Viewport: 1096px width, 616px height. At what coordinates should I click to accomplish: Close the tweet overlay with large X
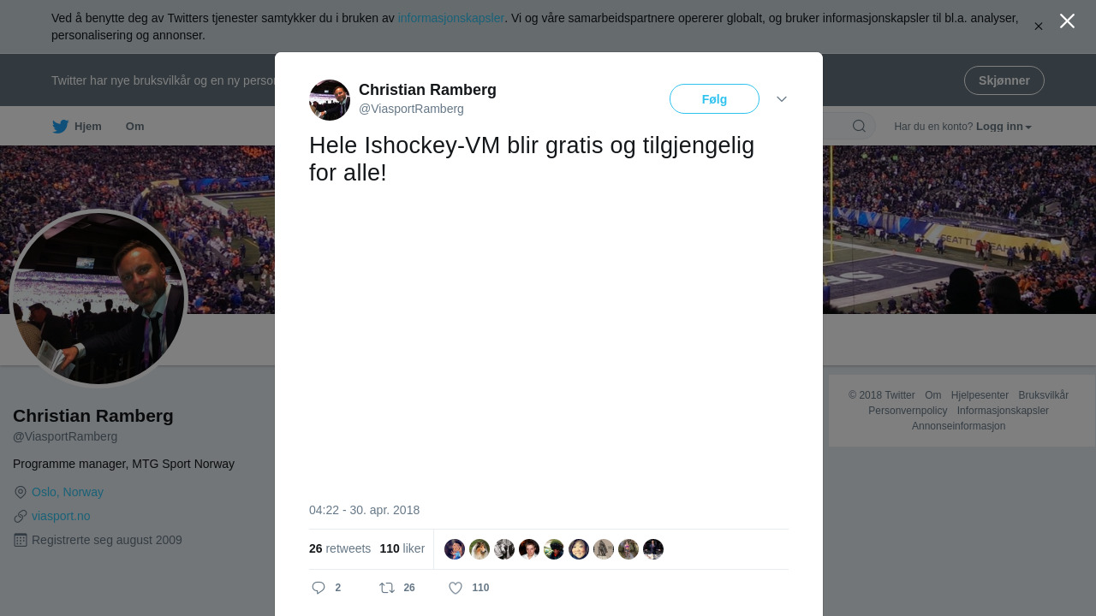(x=1067, y=21)
